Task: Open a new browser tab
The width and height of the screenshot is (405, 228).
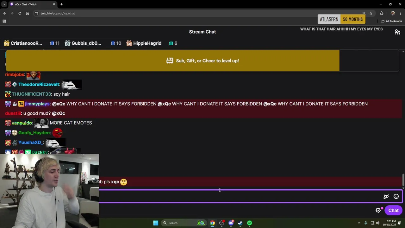Action: tap(61, 4)
